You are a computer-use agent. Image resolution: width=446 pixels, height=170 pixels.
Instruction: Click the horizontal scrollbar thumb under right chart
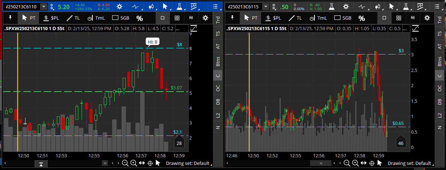pos(320,163)
